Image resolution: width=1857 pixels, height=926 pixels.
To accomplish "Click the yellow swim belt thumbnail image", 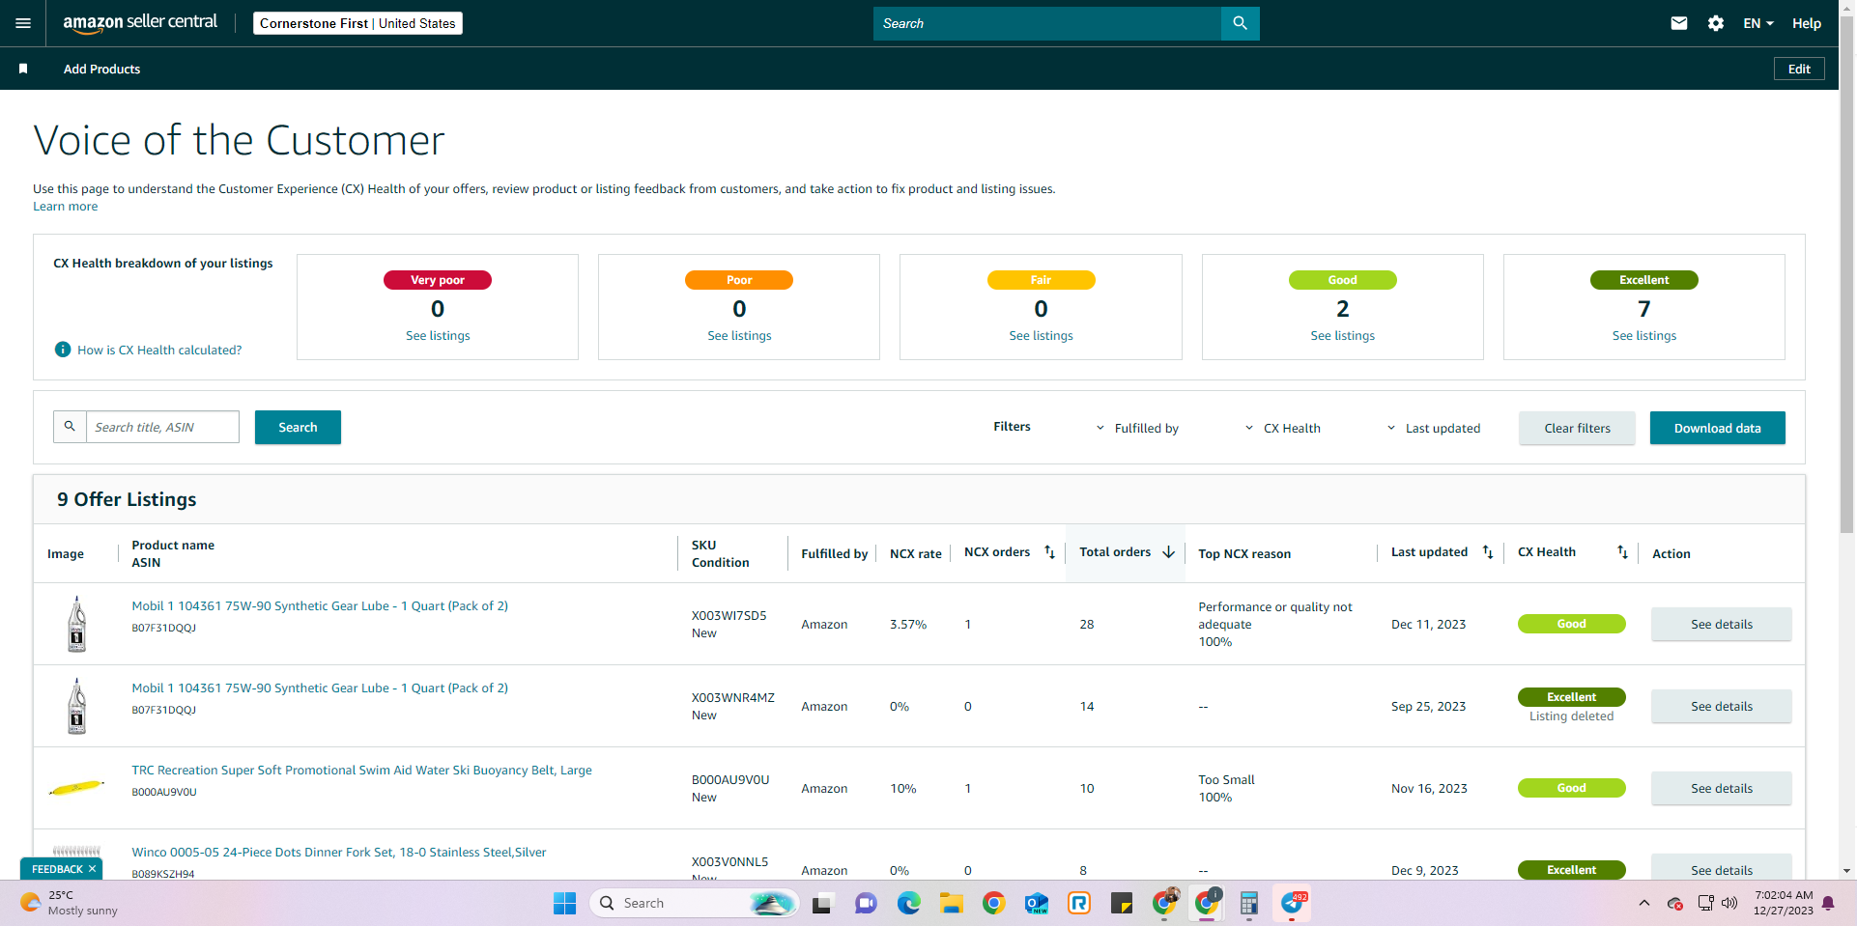I will (76, 788).
